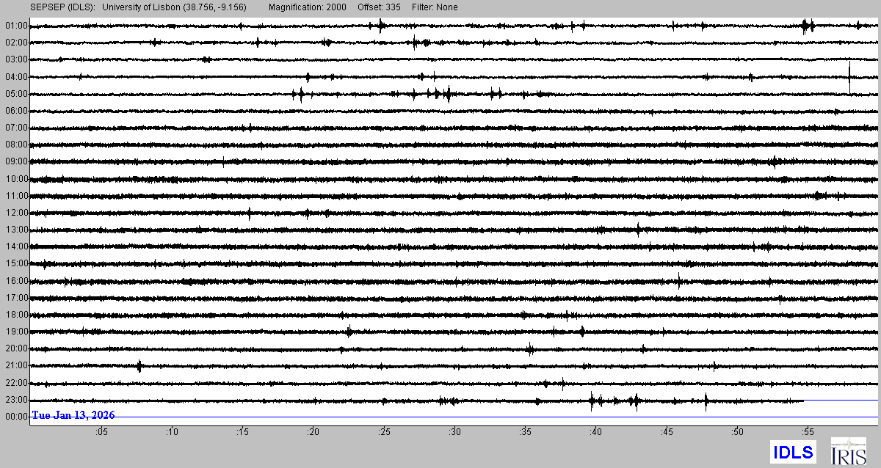Click the 00:00 label on the blue line
The image size is (881, 468).
point(16,417)
